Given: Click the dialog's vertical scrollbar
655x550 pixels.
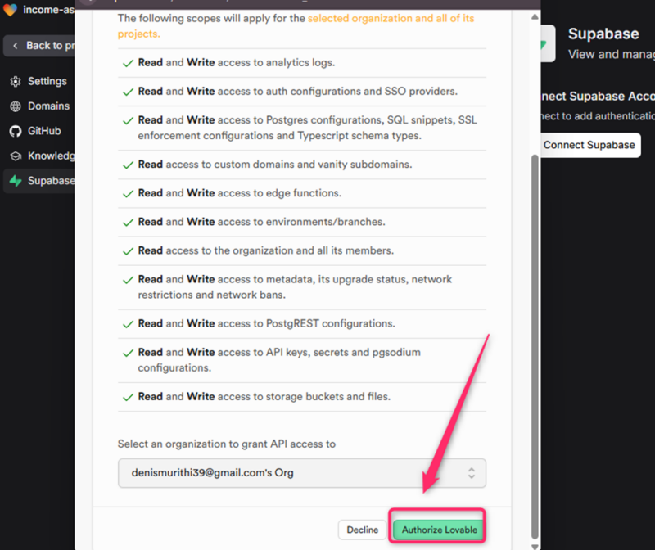Looking at the screenshot, I should click(x=535, y=327).
